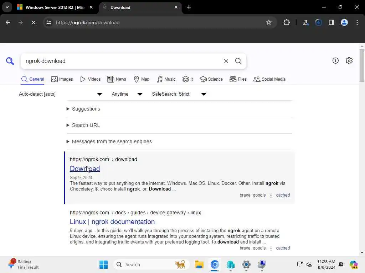Screen dimensions: 365x273
Task: Close the Windows Server 2012 R2 tab
Action: (91, 7)
